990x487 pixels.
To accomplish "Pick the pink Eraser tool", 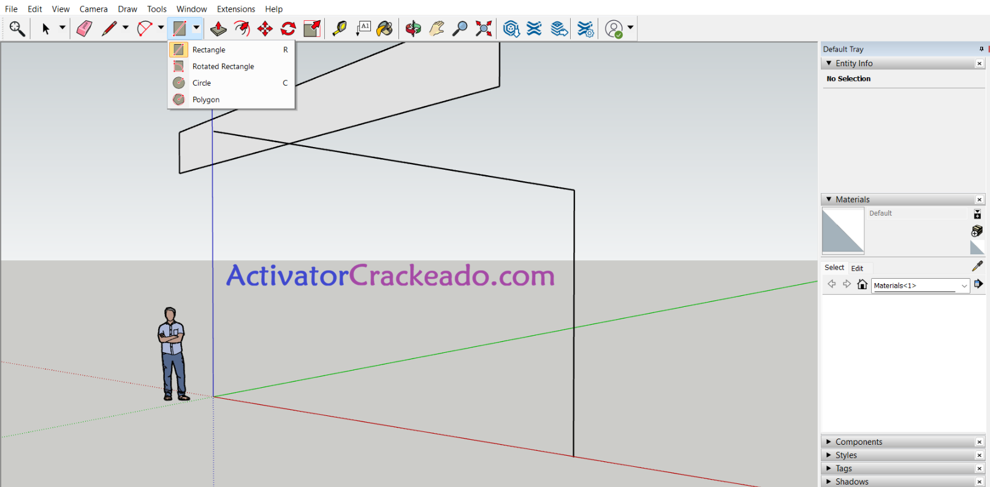I will [84, 29].
